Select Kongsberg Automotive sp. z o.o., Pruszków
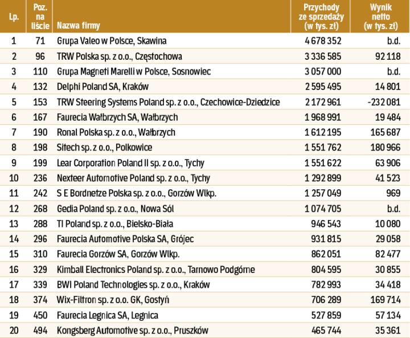 pyautogui.click(x=133, y=330)
